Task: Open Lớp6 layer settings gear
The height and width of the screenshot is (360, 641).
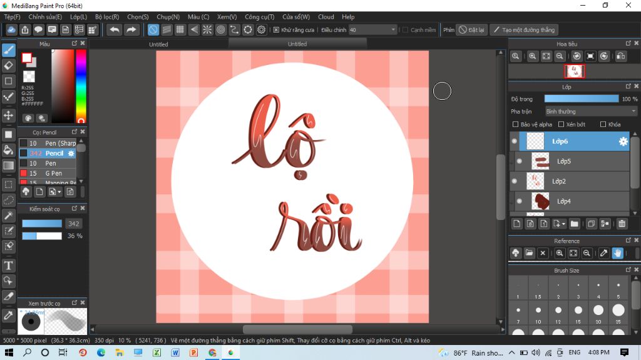Action: coord(623,141)
